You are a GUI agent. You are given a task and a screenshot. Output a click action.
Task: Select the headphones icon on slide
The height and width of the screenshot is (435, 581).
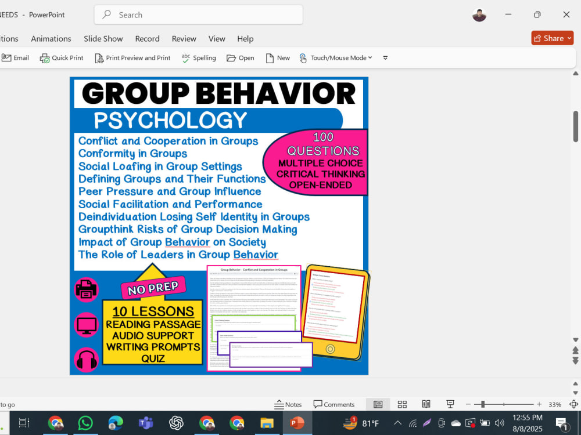87,360
